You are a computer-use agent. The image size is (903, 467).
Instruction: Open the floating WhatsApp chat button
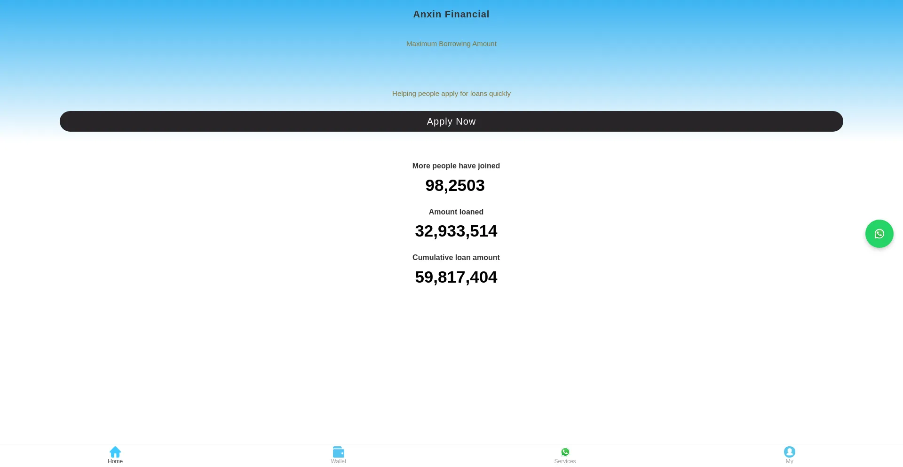tap(879, 234)
